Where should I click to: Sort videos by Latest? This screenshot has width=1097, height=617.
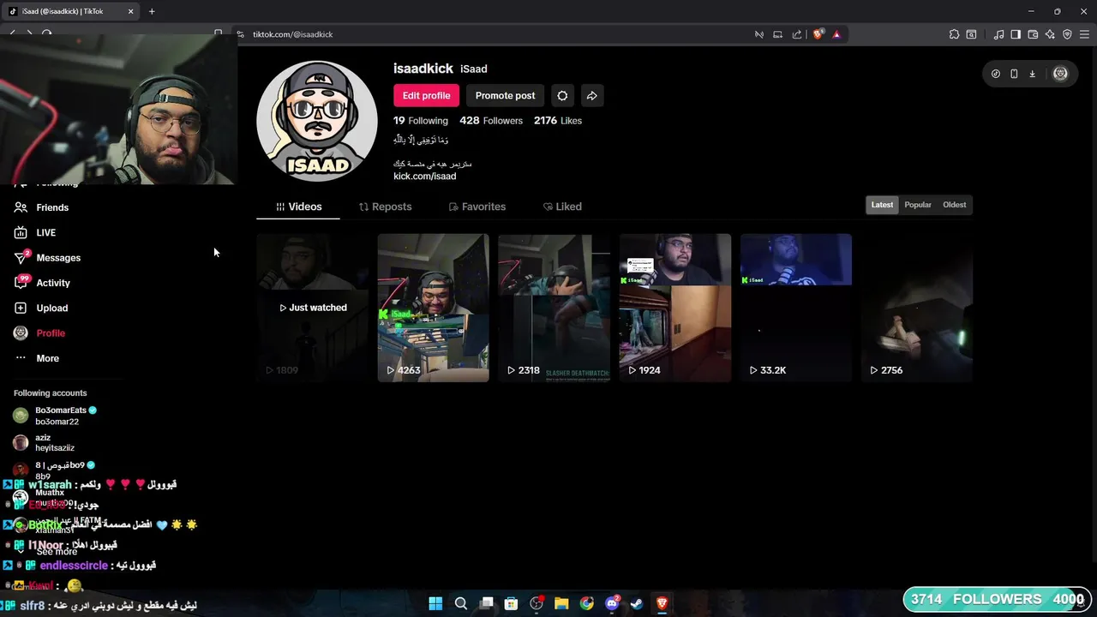[882, 205]
